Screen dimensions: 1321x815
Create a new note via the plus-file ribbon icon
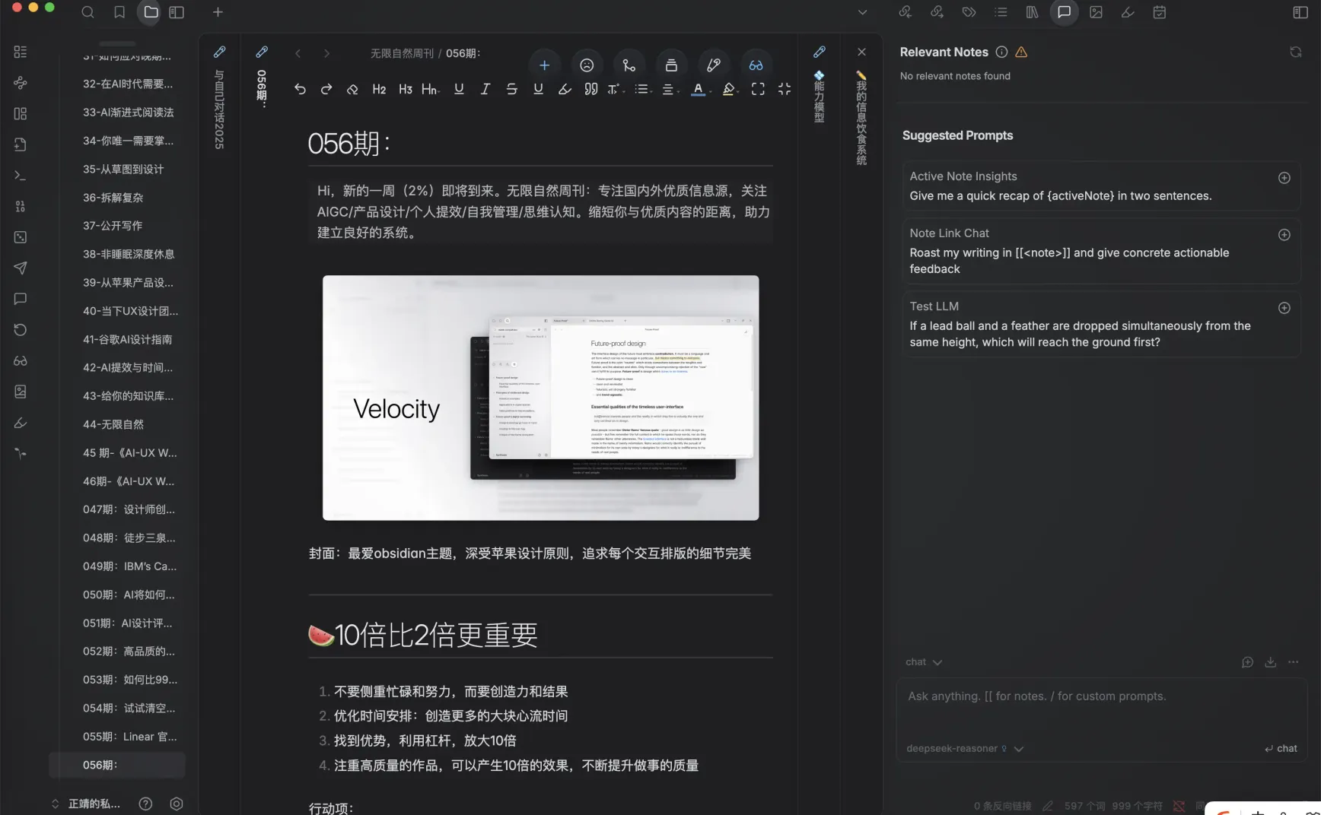point(20,144)
